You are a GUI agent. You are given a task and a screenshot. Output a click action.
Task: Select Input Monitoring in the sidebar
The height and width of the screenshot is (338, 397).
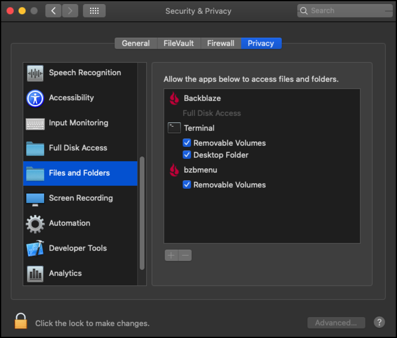pos(80,123)
